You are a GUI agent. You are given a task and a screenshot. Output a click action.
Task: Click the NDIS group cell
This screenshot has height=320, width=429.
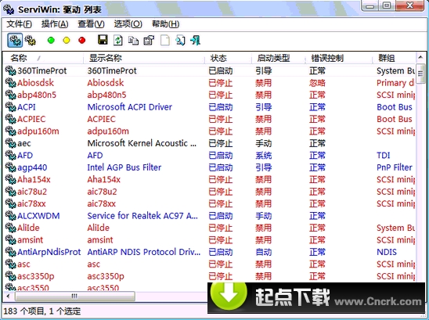tap(387, 252)
